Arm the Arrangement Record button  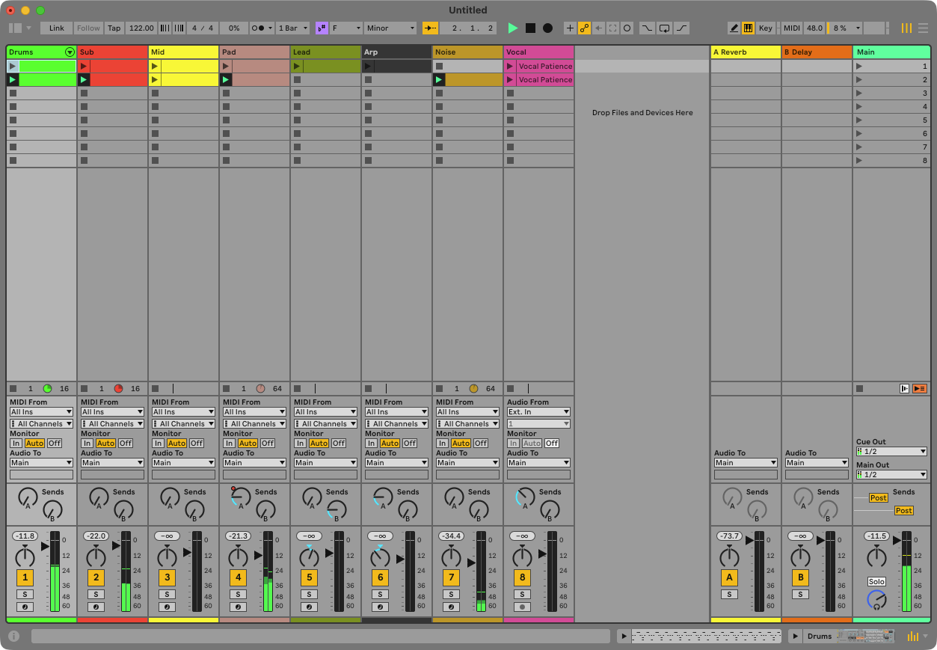coord(547,28)
